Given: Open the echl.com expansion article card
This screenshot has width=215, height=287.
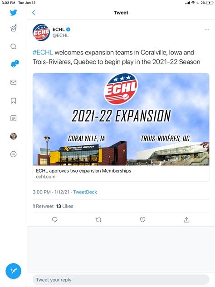Looking at the screenshot, I should point(121,127).
